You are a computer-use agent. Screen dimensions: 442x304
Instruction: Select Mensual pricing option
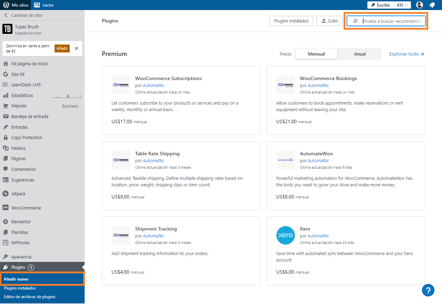(316, 54)
